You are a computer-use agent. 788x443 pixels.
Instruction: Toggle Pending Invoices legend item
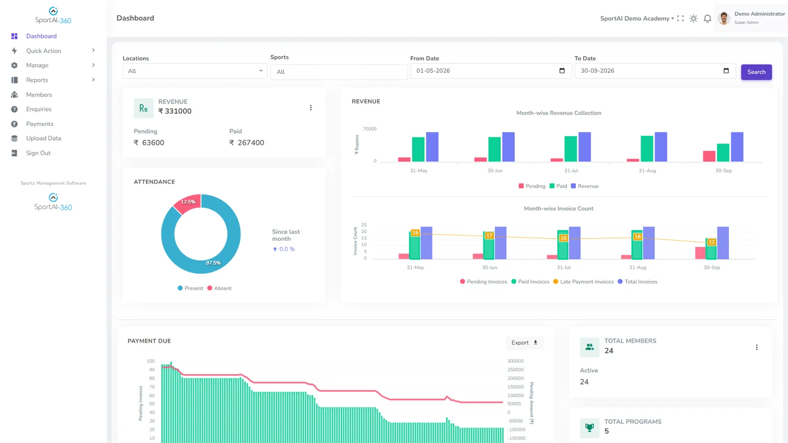483,282
